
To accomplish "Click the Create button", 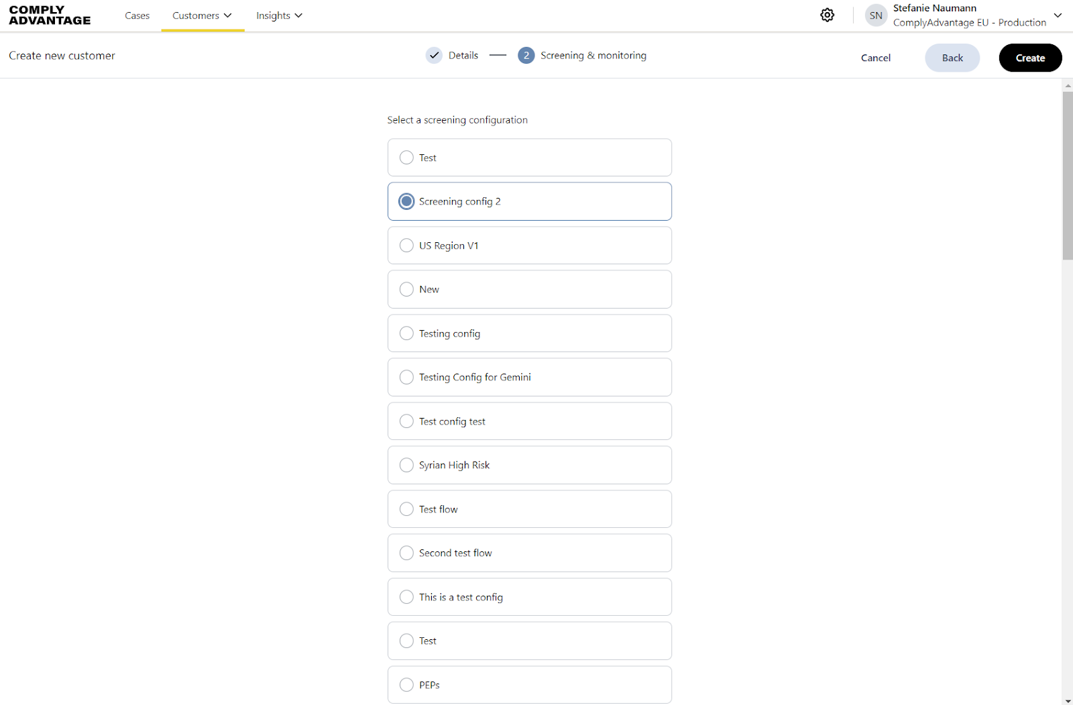I will pos(1030,58).
